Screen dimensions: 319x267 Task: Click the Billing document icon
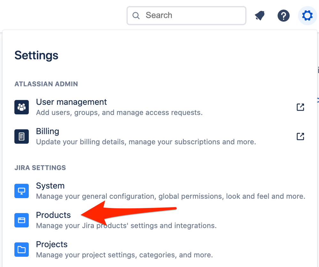pos(22,136)
